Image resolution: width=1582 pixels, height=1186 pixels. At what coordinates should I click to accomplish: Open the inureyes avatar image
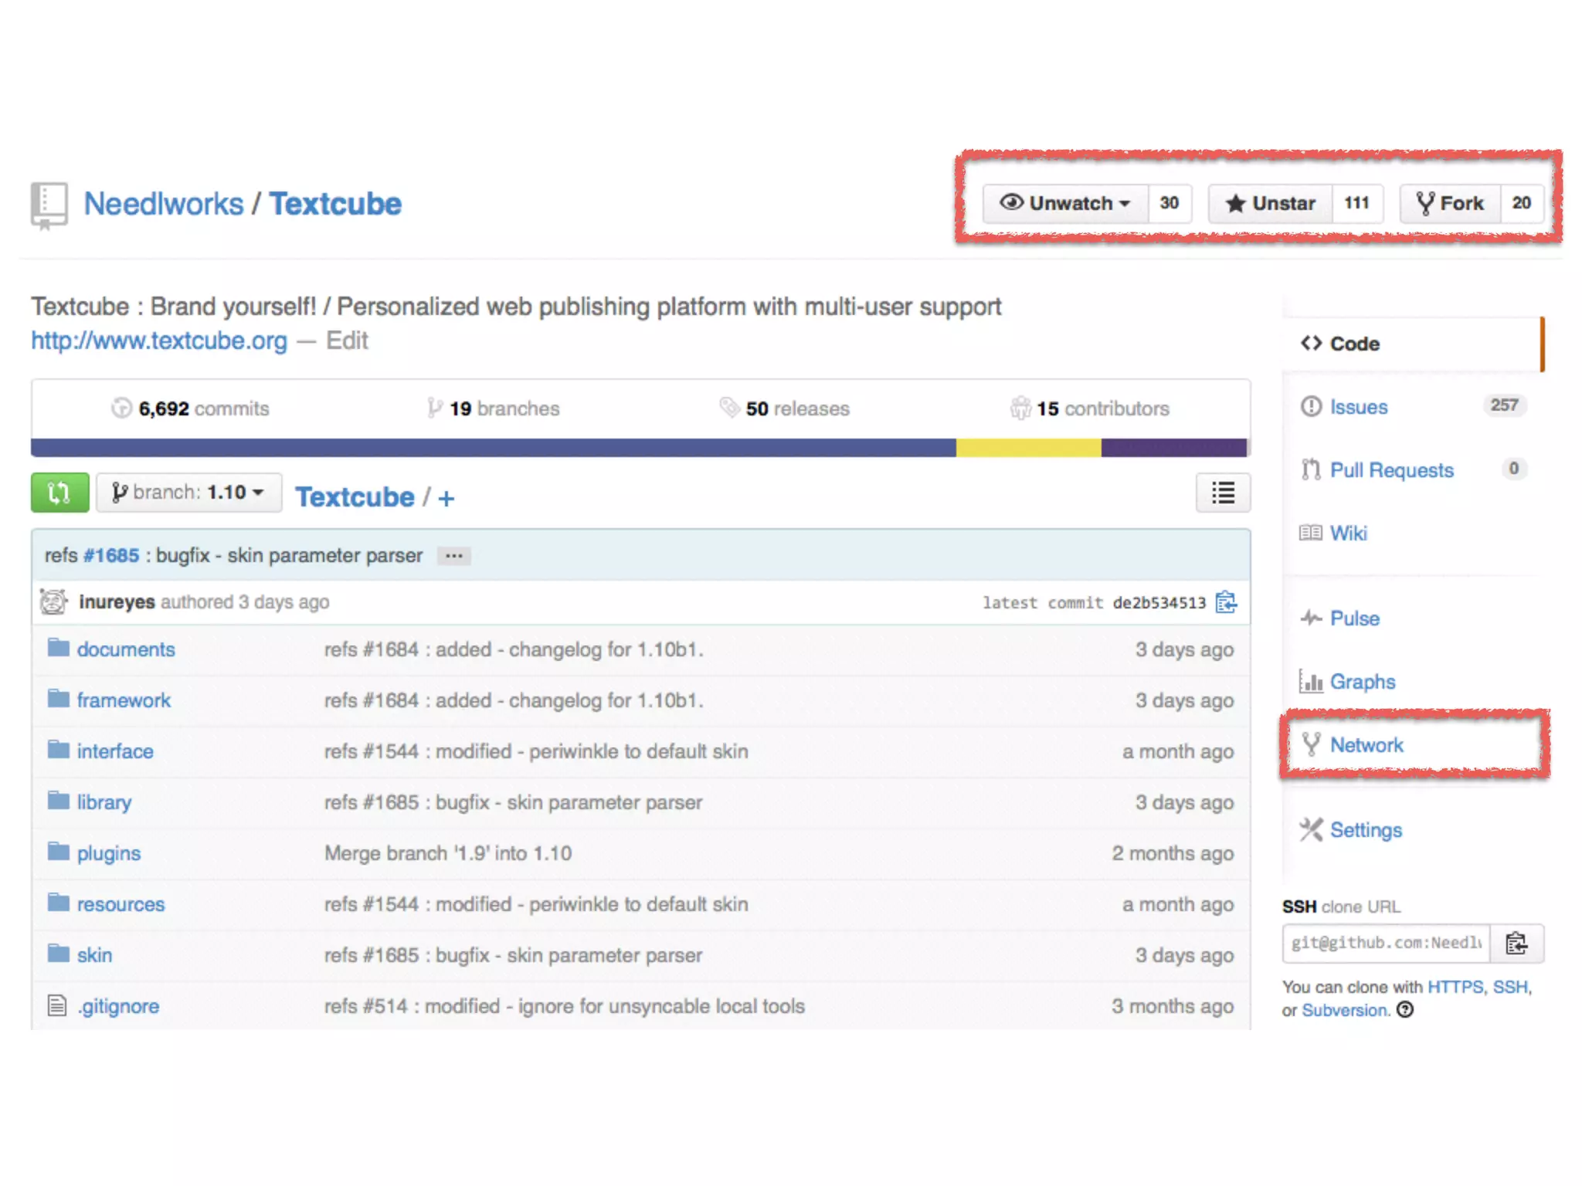click(x=53, y=601)
